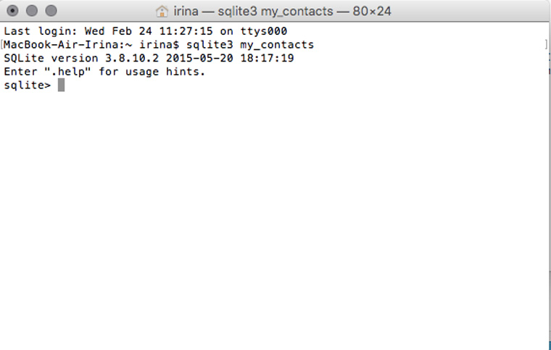Click the home folder icon in title bar
This screenshot has width=551, height=350.
162,12
